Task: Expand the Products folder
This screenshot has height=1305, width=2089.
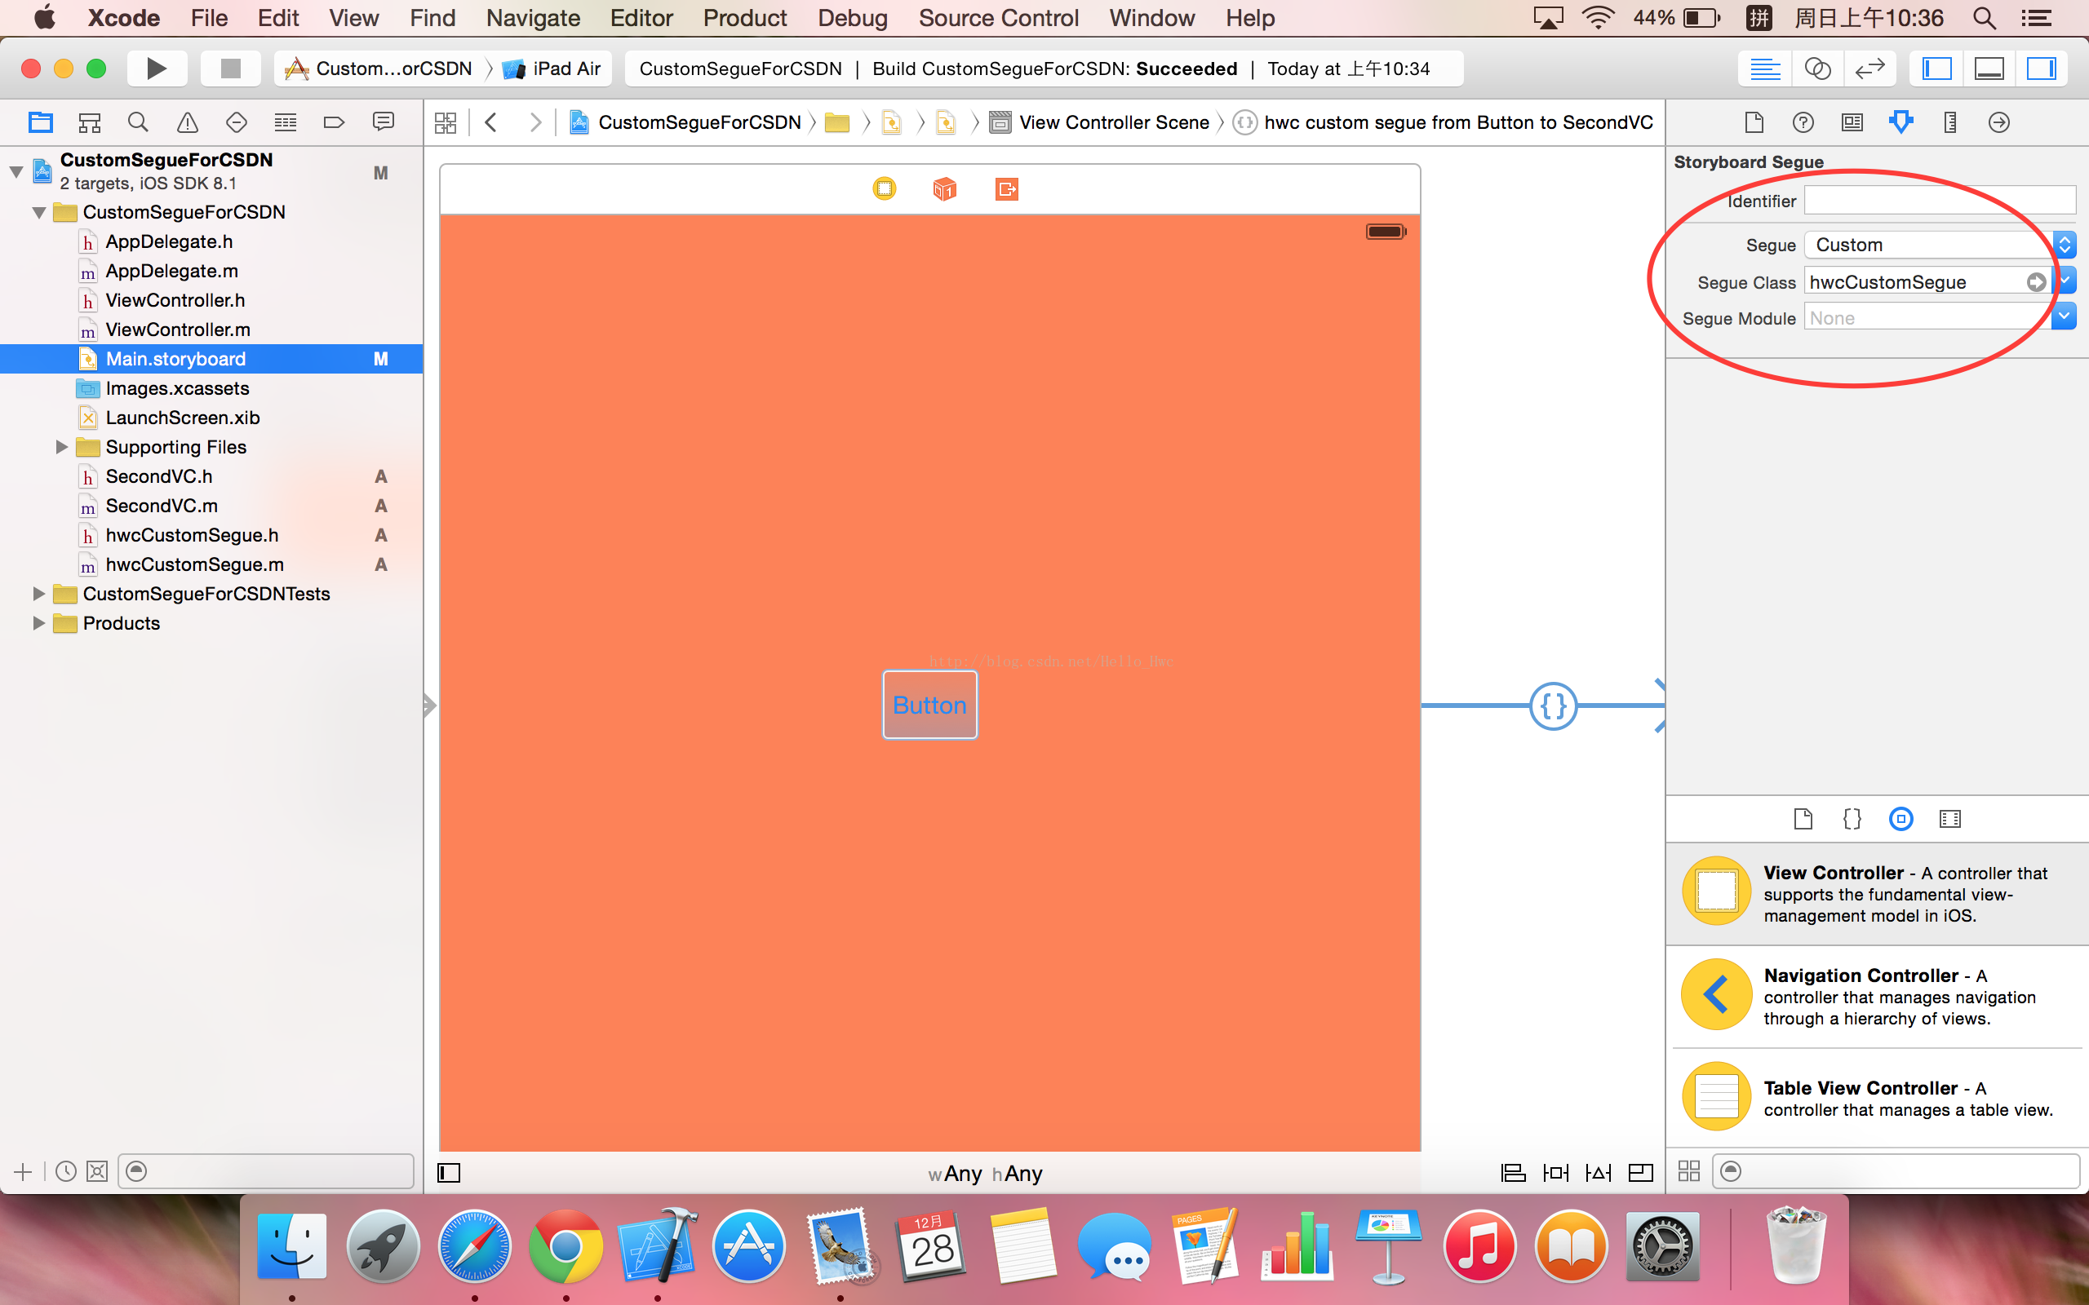Action: pyautogui.click(x=38, y=623)
